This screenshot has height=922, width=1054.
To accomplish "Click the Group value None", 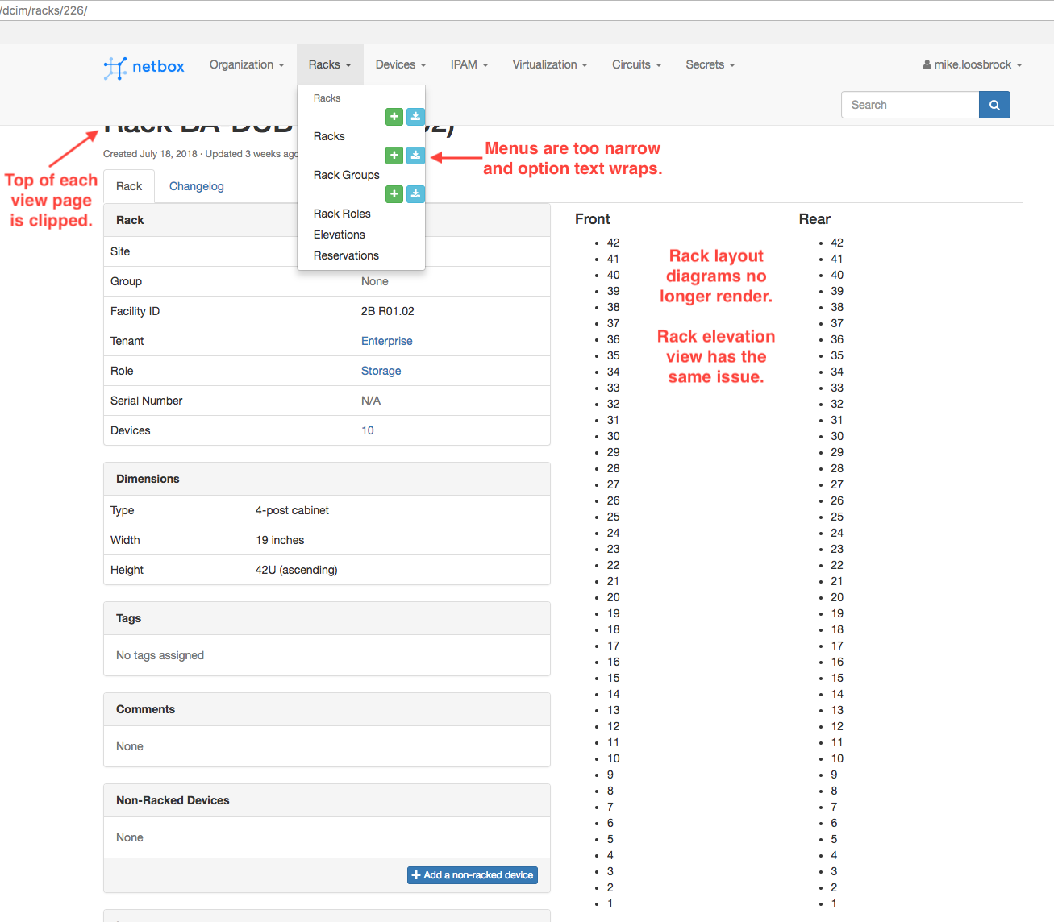I will 375,281.
